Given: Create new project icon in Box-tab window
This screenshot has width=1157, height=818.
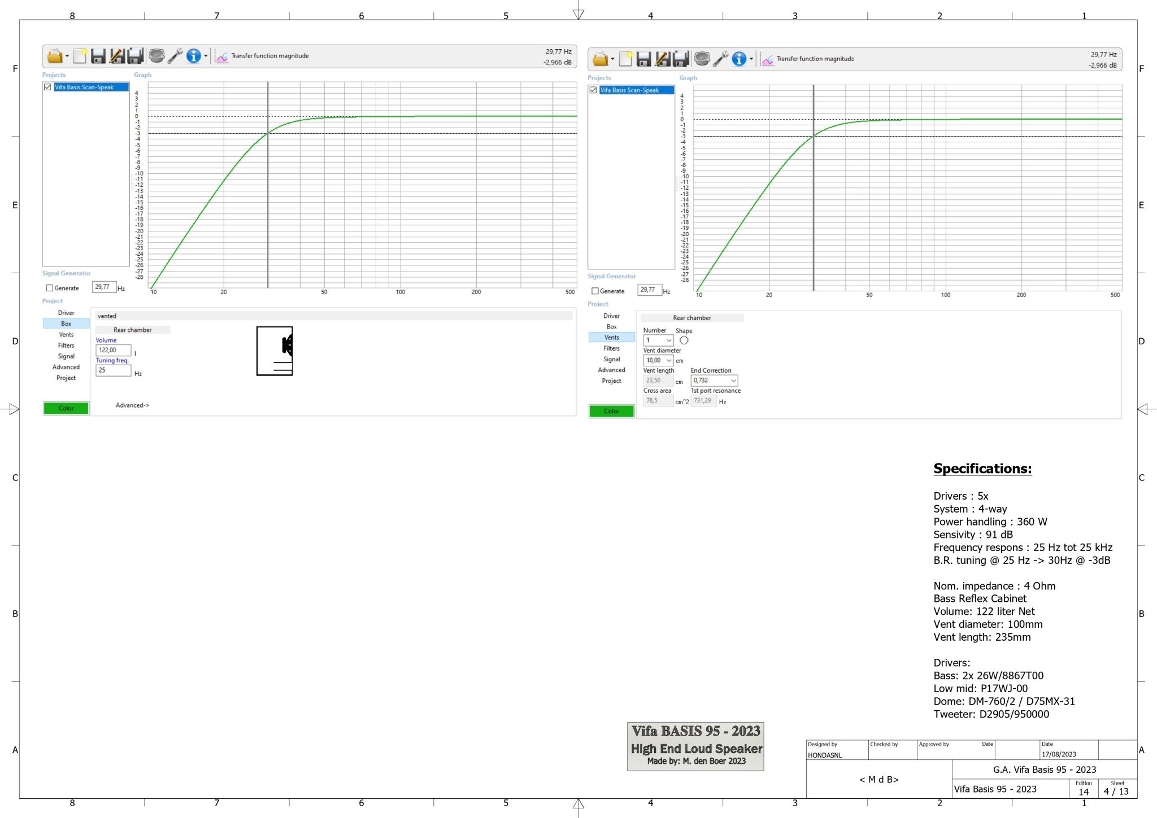Looking at the screenshot, I should (x=80, y=56).
